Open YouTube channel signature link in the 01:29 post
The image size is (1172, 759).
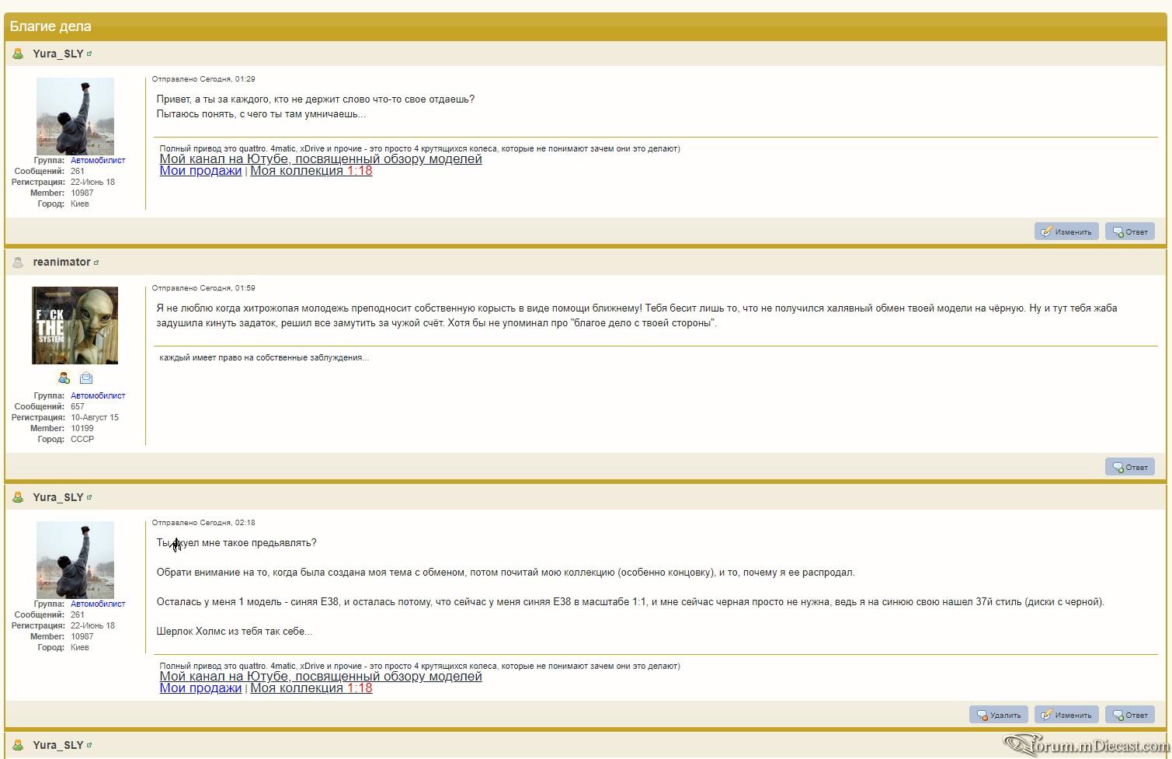coord(321,158)
